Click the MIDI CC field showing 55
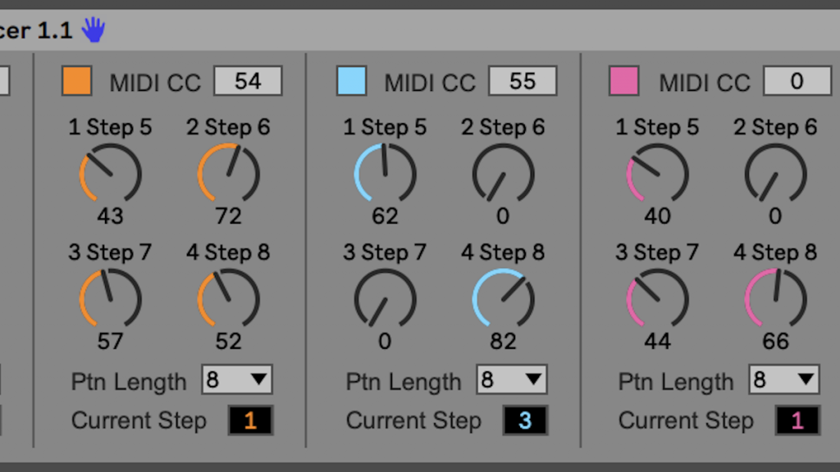840x472 pixels. (523, 81)
